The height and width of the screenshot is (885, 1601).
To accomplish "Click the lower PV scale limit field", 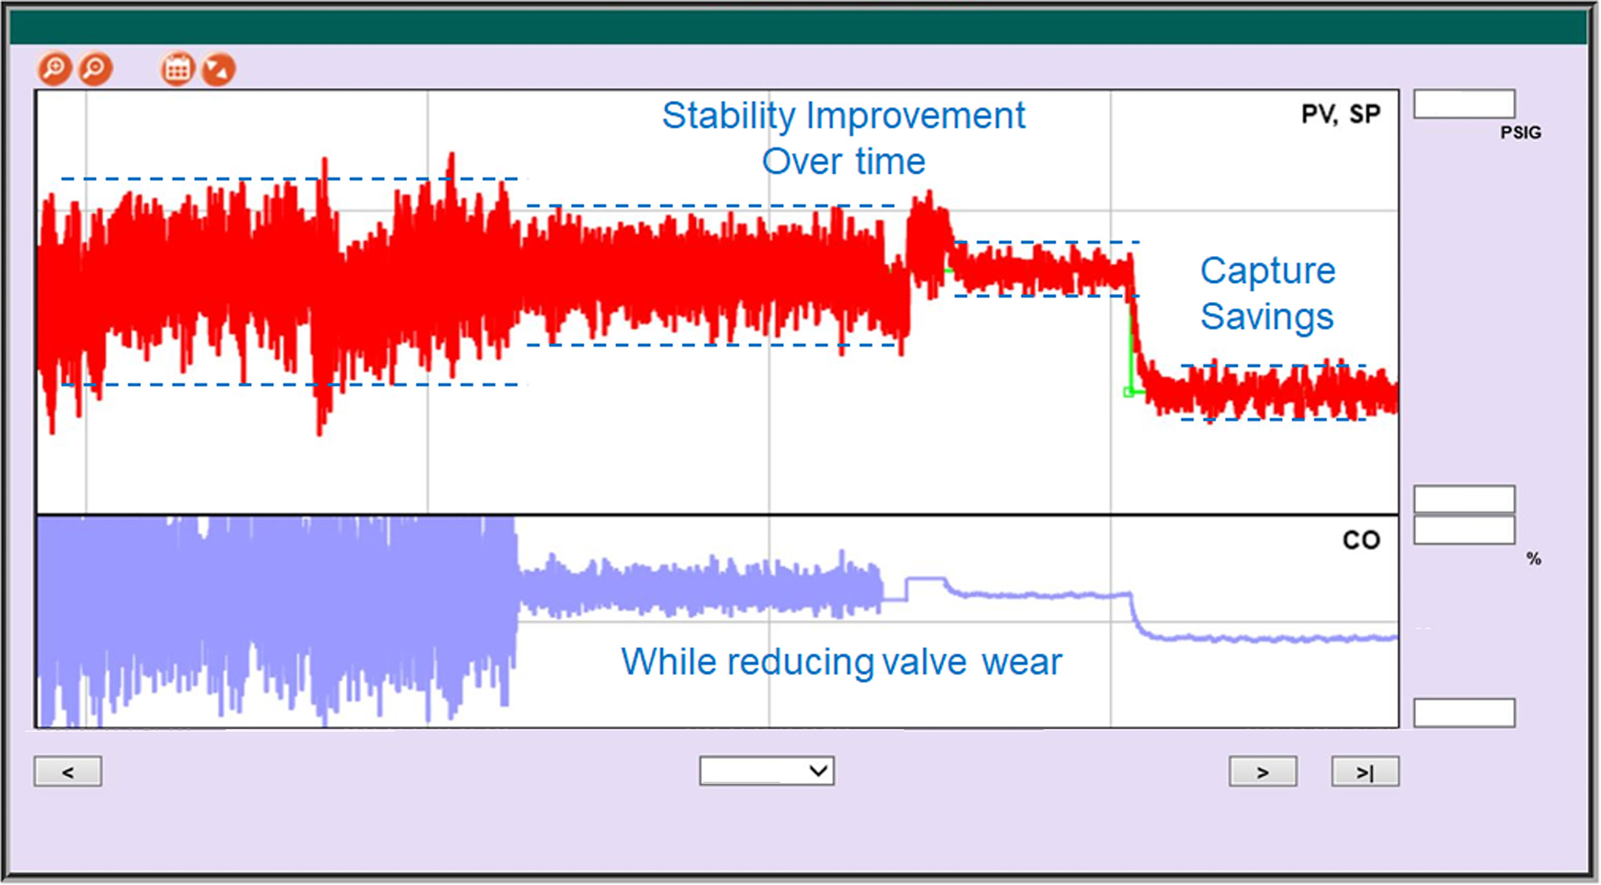I will click(1464, 500).
